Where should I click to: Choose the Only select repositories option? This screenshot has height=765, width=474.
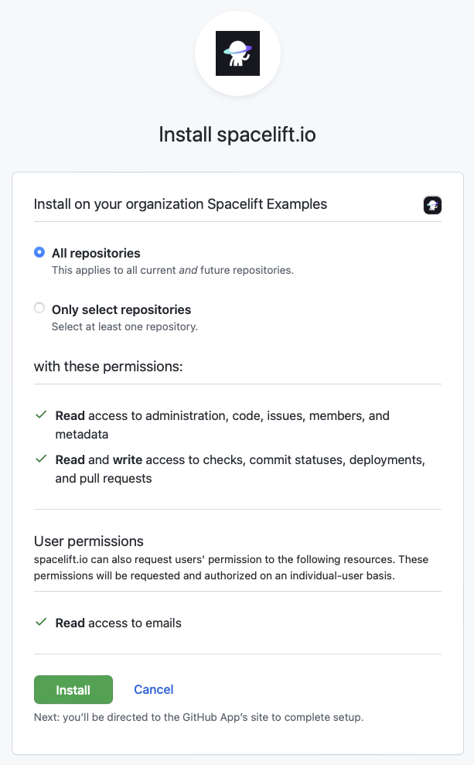click(x=39, y=308)
